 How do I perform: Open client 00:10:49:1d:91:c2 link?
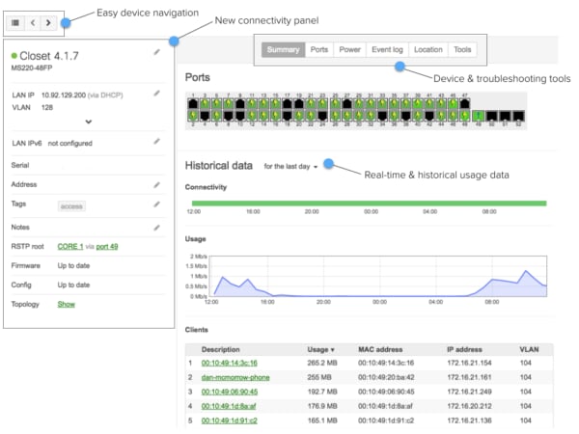(x=230, y=420)
